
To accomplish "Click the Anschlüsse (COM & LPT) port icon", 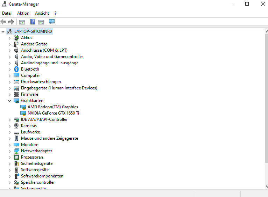I will coord(16,50).
